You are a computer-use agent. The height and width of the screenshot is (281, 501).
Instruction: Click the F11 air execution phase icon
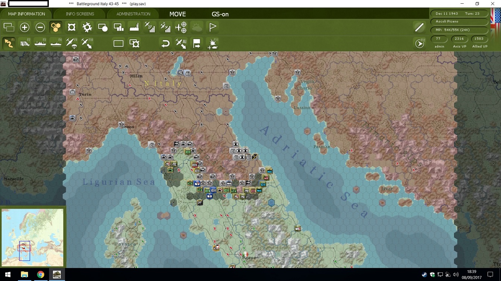click(212, 43)
